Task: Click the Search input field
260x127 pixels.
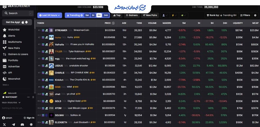Action: (17, 13)
